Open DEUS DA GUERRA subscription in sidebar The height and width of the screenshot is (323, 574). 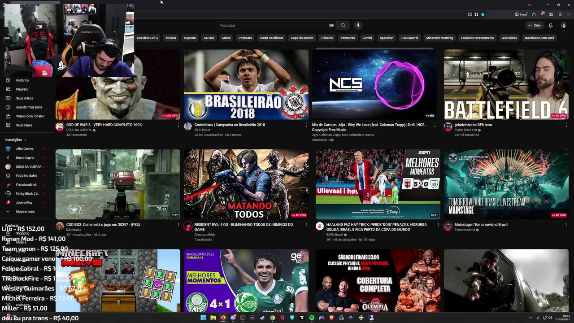[x=29, y=166]
